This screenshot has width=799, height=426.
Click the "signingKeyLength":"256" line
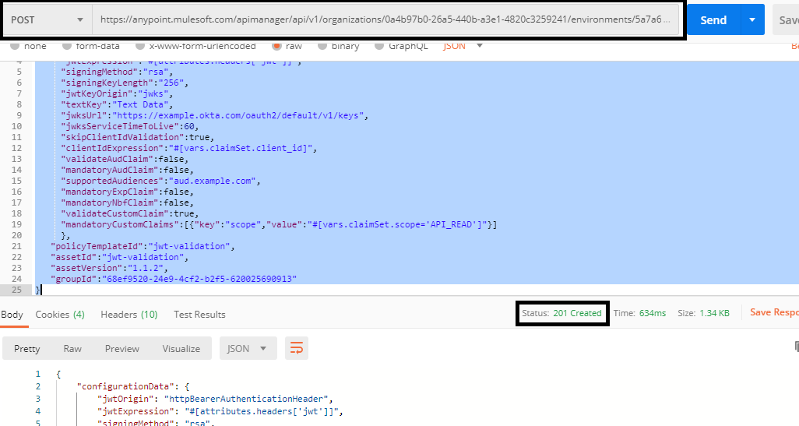coord(125,83)
